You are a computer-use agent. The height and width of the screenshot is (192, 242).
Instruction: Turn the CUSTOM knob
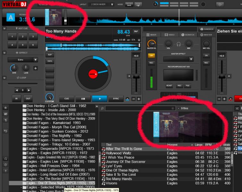50,97
